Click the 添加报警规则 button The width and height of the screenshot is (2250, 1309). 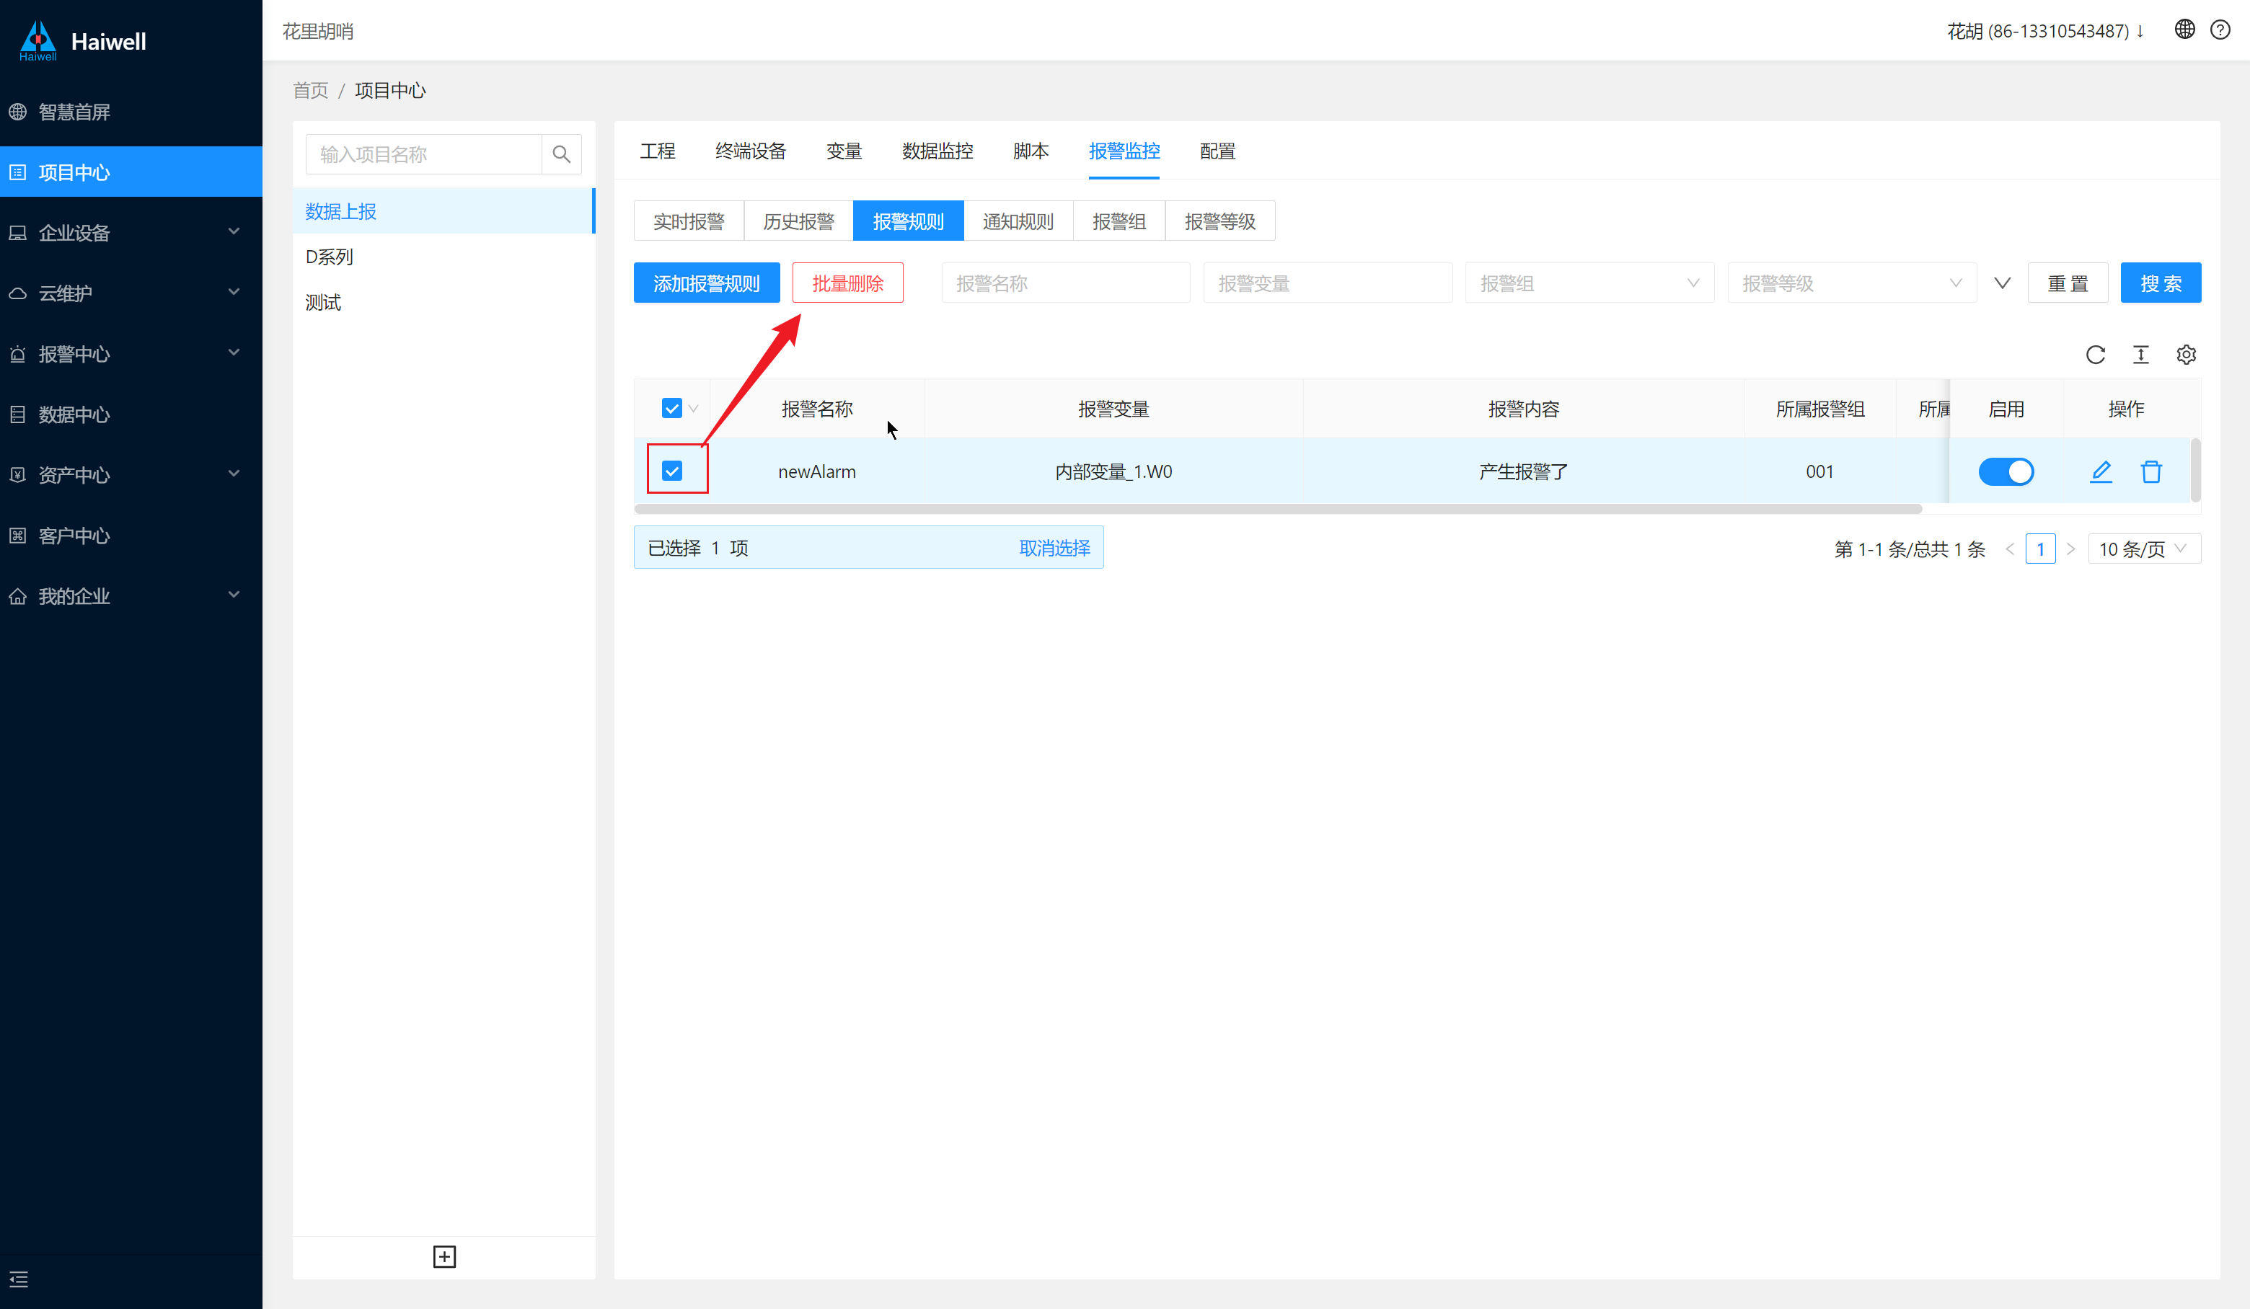[706, 283]
